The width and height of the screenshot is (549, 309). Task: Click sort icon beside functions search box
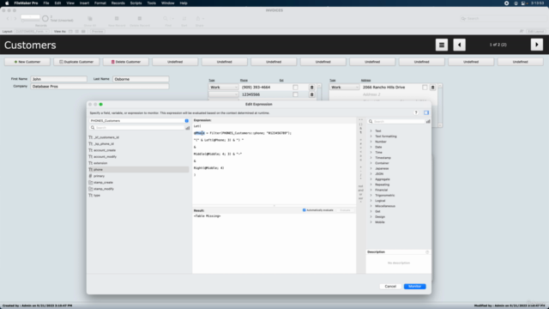coord(428,122)
